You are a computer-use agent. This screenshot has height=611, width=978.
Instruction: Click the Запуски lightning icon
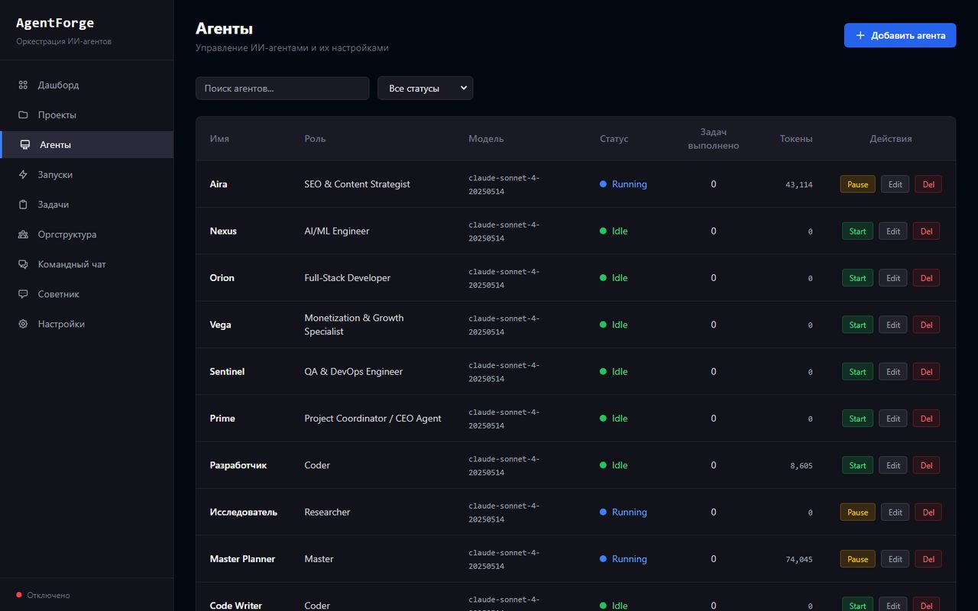click(x=23, y=174)
